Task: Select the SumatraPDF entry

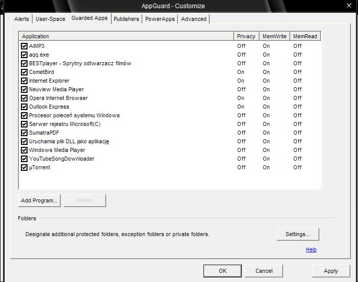Action: (44, 133)
